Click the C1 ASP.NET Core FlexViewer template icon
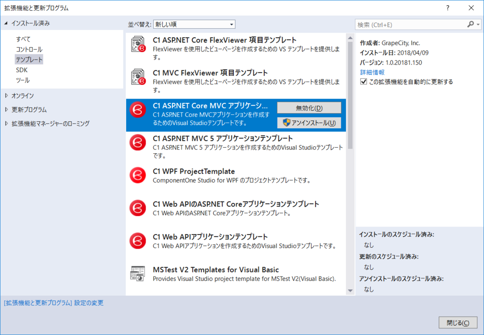 [x=138, y=44]
